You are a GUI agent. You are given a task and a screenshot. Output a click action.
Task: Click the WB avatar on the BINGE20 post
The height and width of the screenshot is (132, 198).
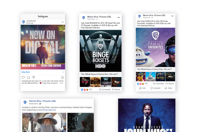[x=84, y=18]
